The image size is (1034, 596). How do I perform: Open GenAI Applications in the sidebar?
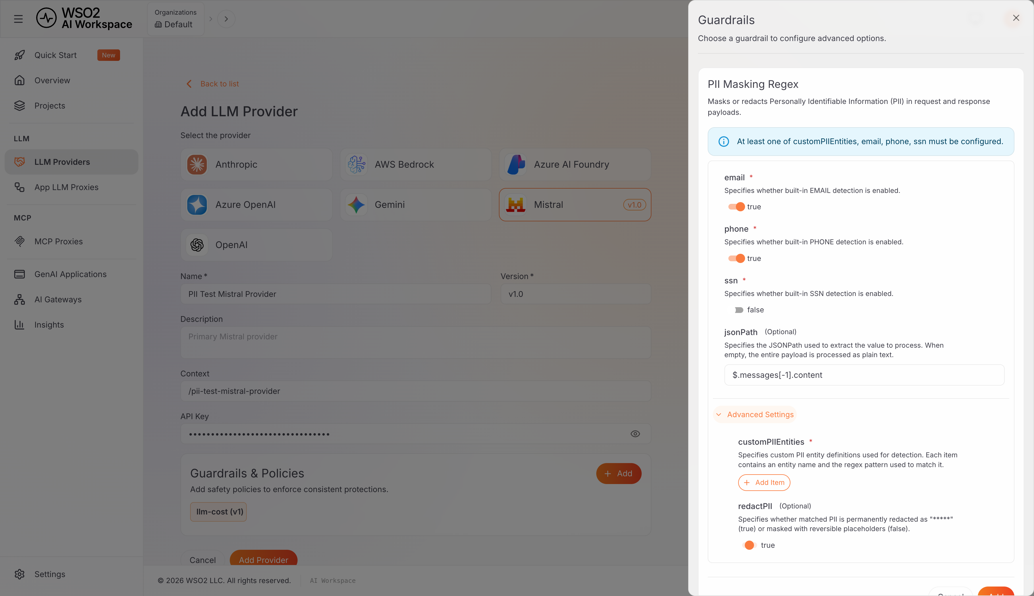71,274
